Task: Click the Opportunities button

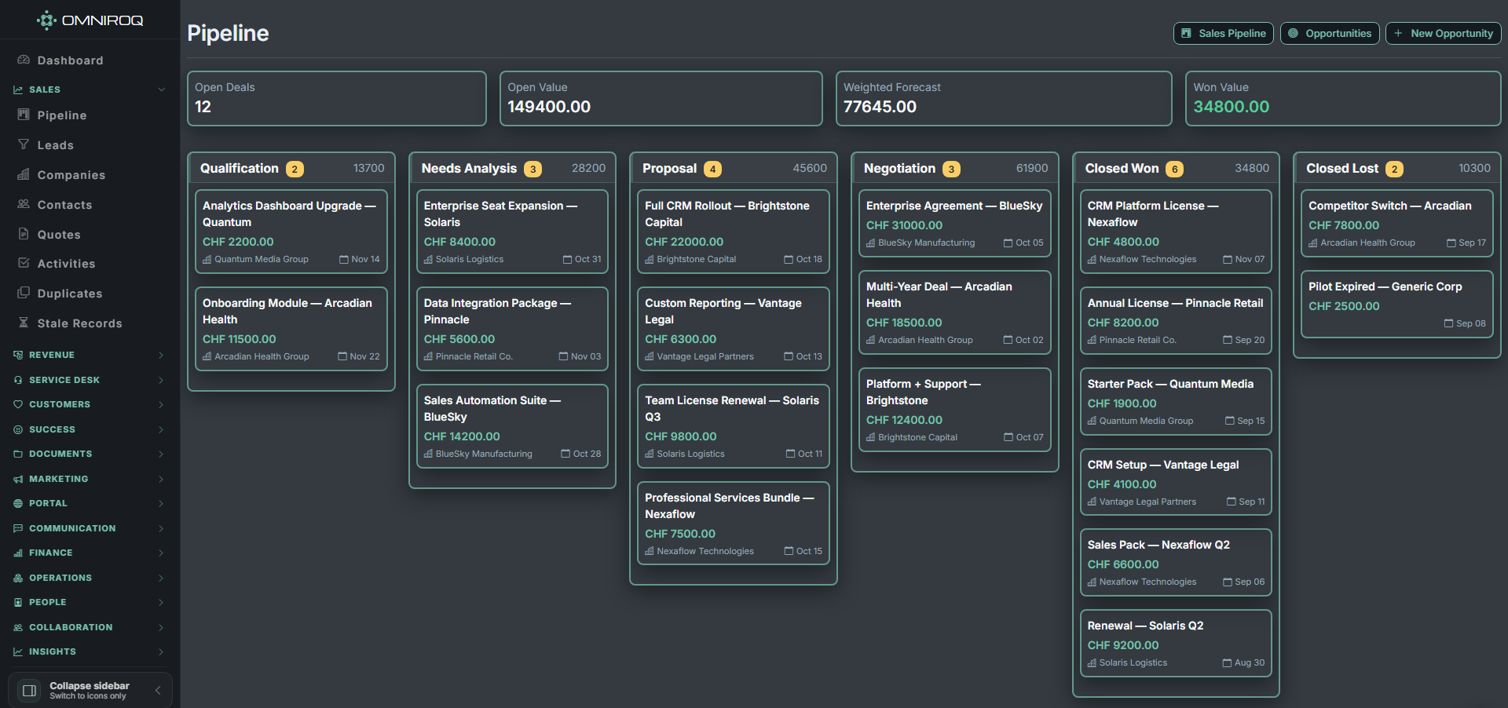Action: (1330, 33)
